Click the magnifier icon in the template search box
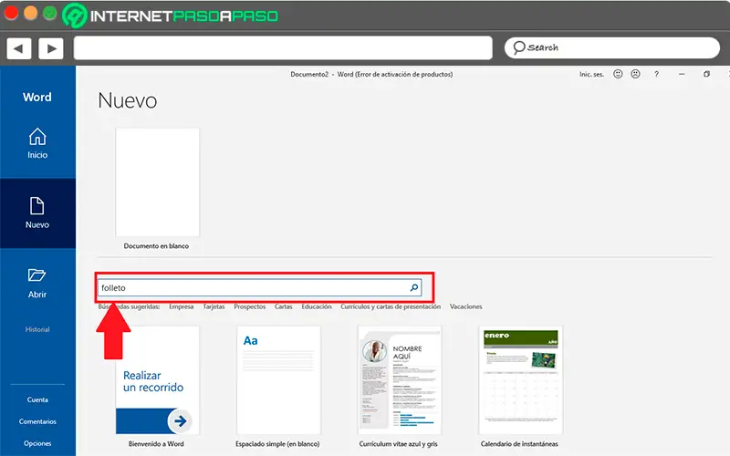 [x=414, y=287]
